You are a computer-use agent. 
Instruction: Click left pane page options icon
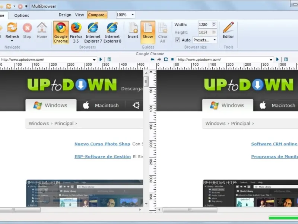(x=109, y=59)
